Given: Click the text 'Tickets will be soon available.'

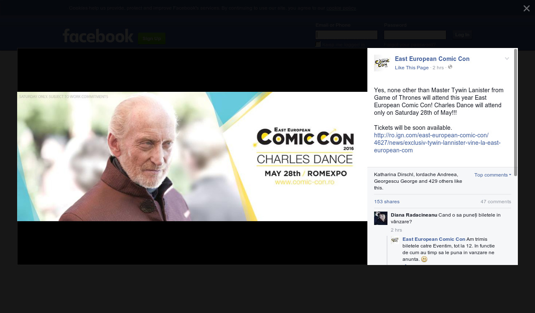Looking at the screenshot, I should 413,128.
